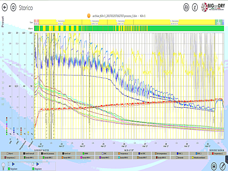Toggle the Velocità ventilatori series
Viewport: 228px width, 171px height.
(199, 158)
